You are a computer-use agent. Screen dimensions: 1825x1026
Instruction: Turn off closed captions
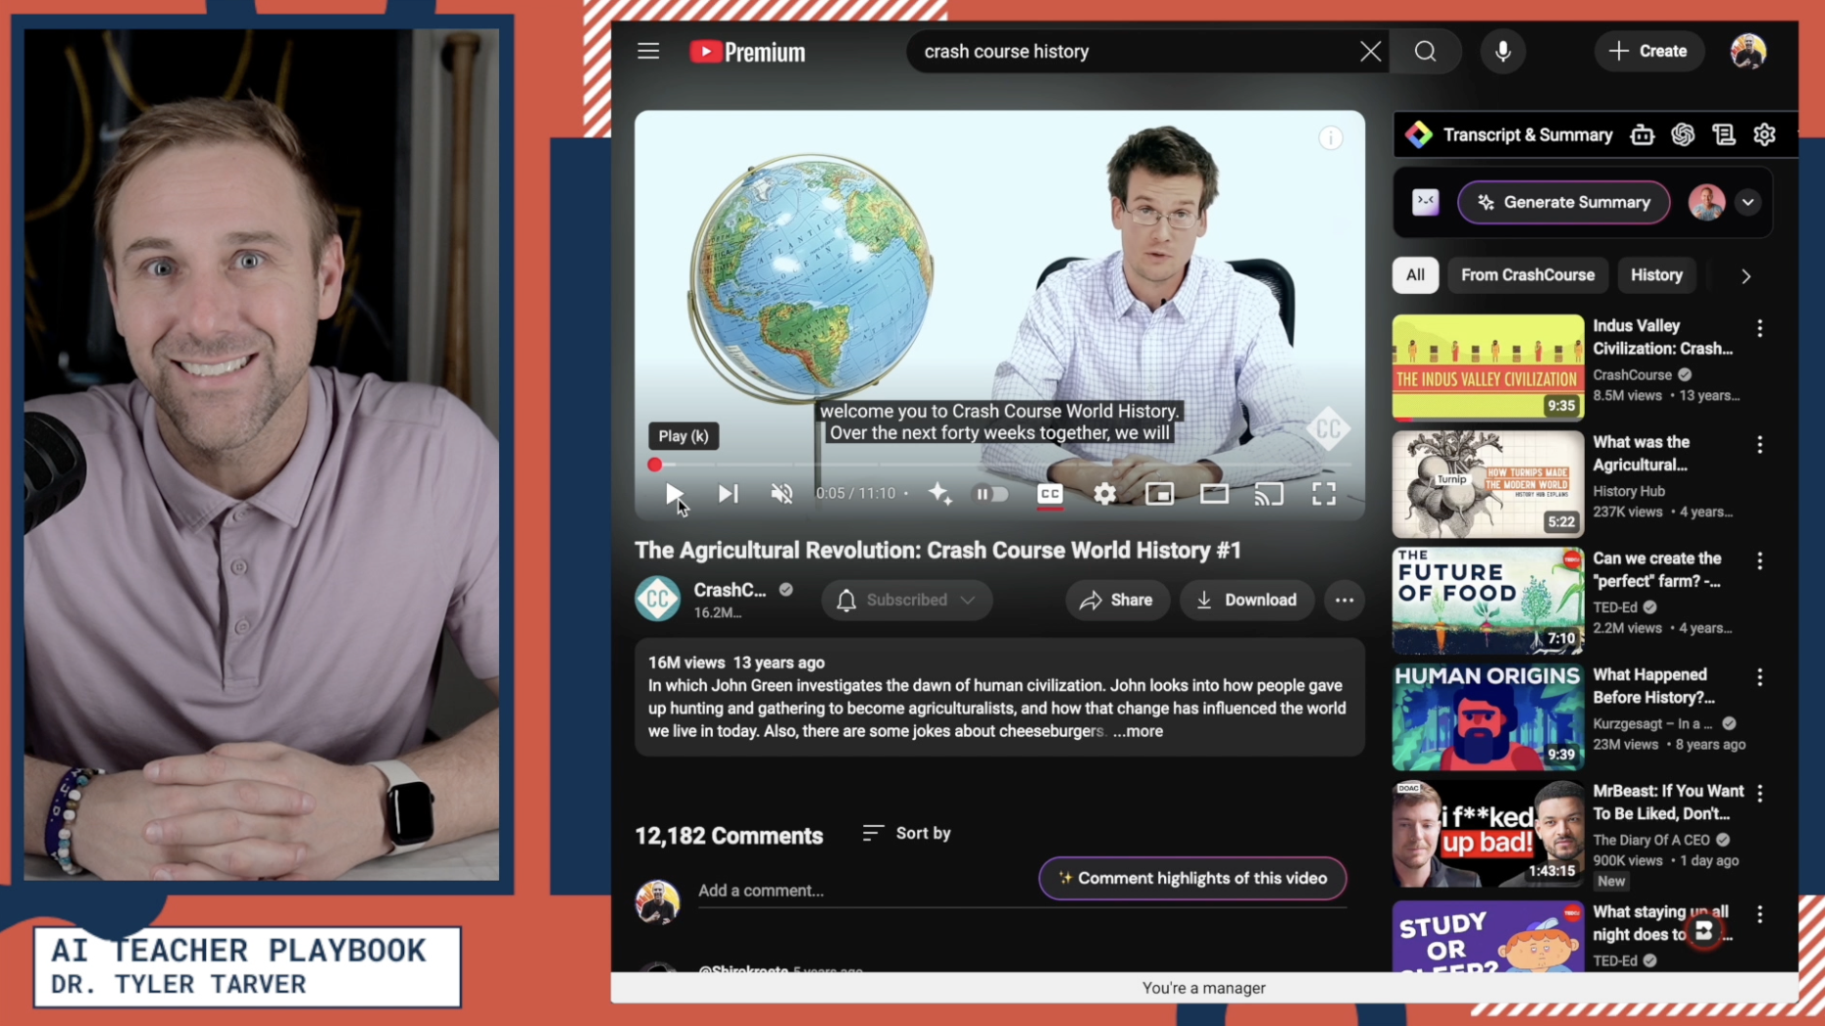(1049, 494)
